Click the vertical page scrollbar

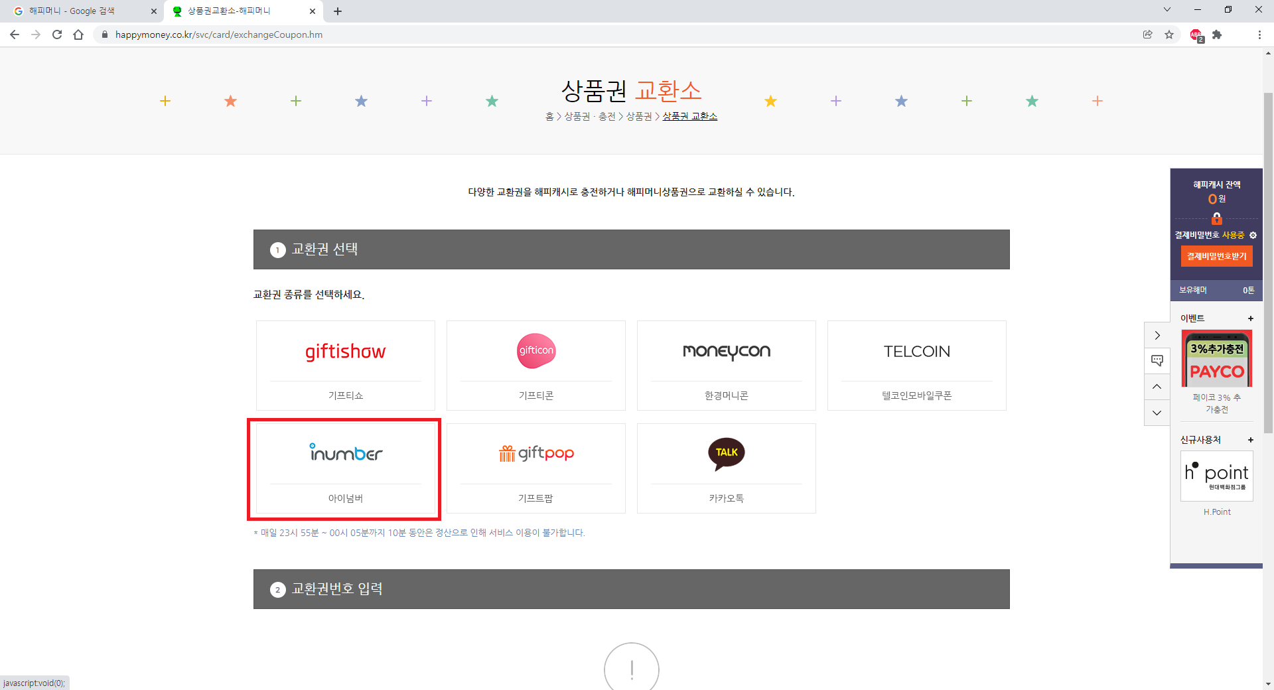(1268, 262)
